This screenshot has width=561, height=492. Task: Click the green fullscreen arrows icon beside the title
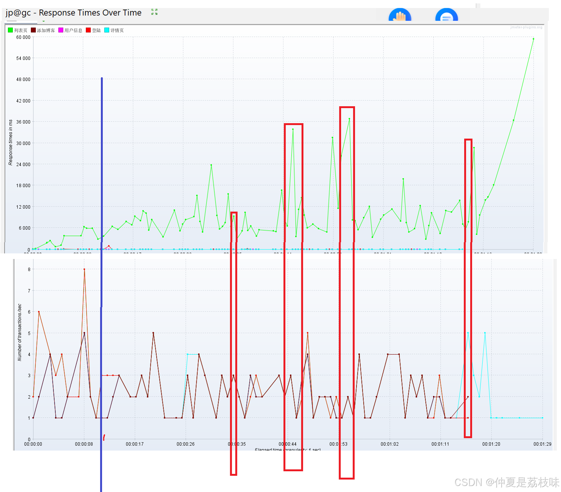click(x=154, y=12)
